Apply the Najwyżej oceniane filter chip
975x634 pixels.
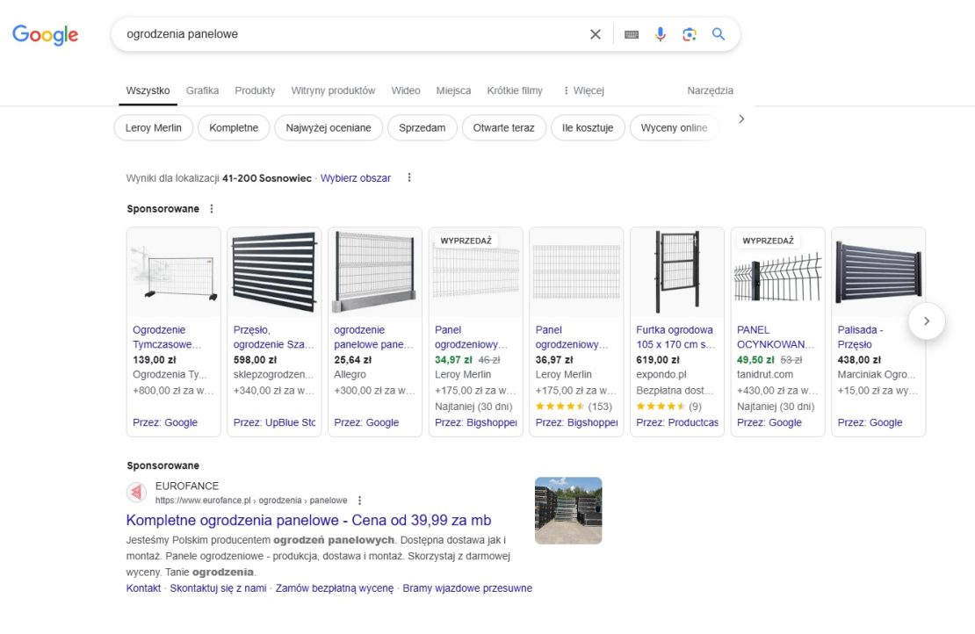[x=329, y=128]
